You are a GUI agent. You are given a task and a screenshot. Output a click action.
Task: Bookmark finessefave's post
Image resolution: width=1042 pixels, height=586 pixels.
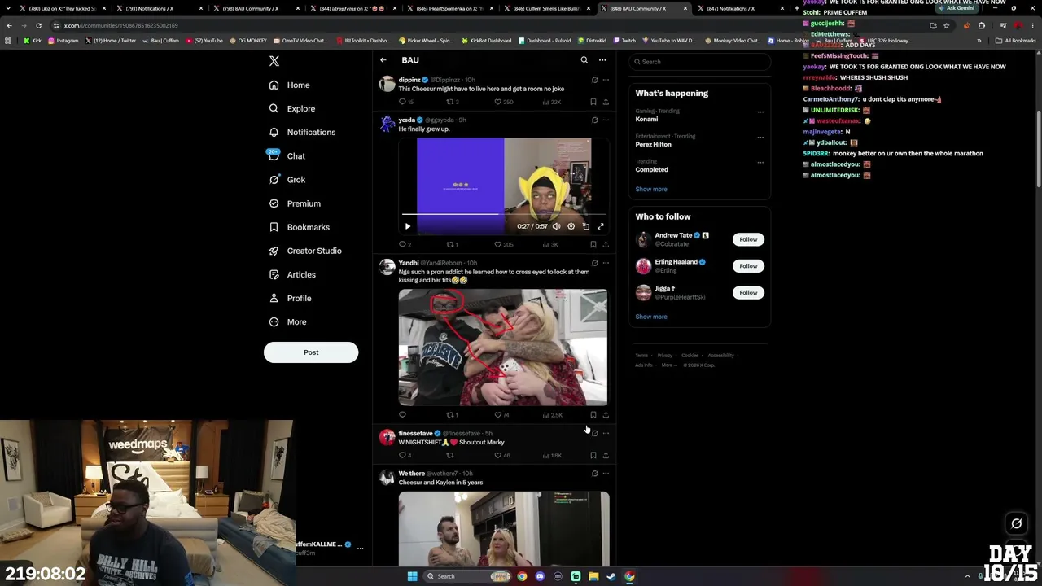(593, 455)
